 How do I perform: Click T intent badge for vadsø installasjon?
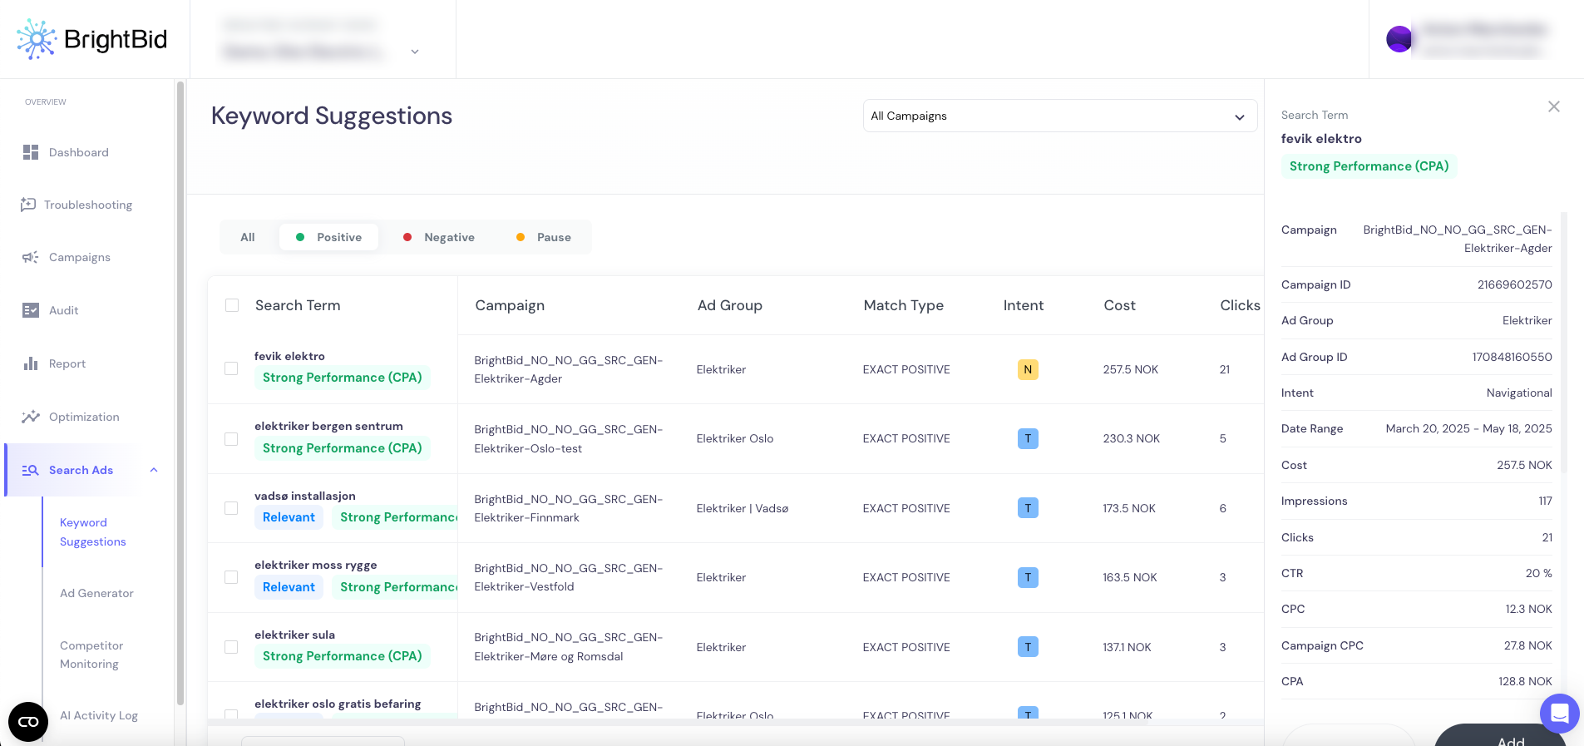[x=1028, y=508]
